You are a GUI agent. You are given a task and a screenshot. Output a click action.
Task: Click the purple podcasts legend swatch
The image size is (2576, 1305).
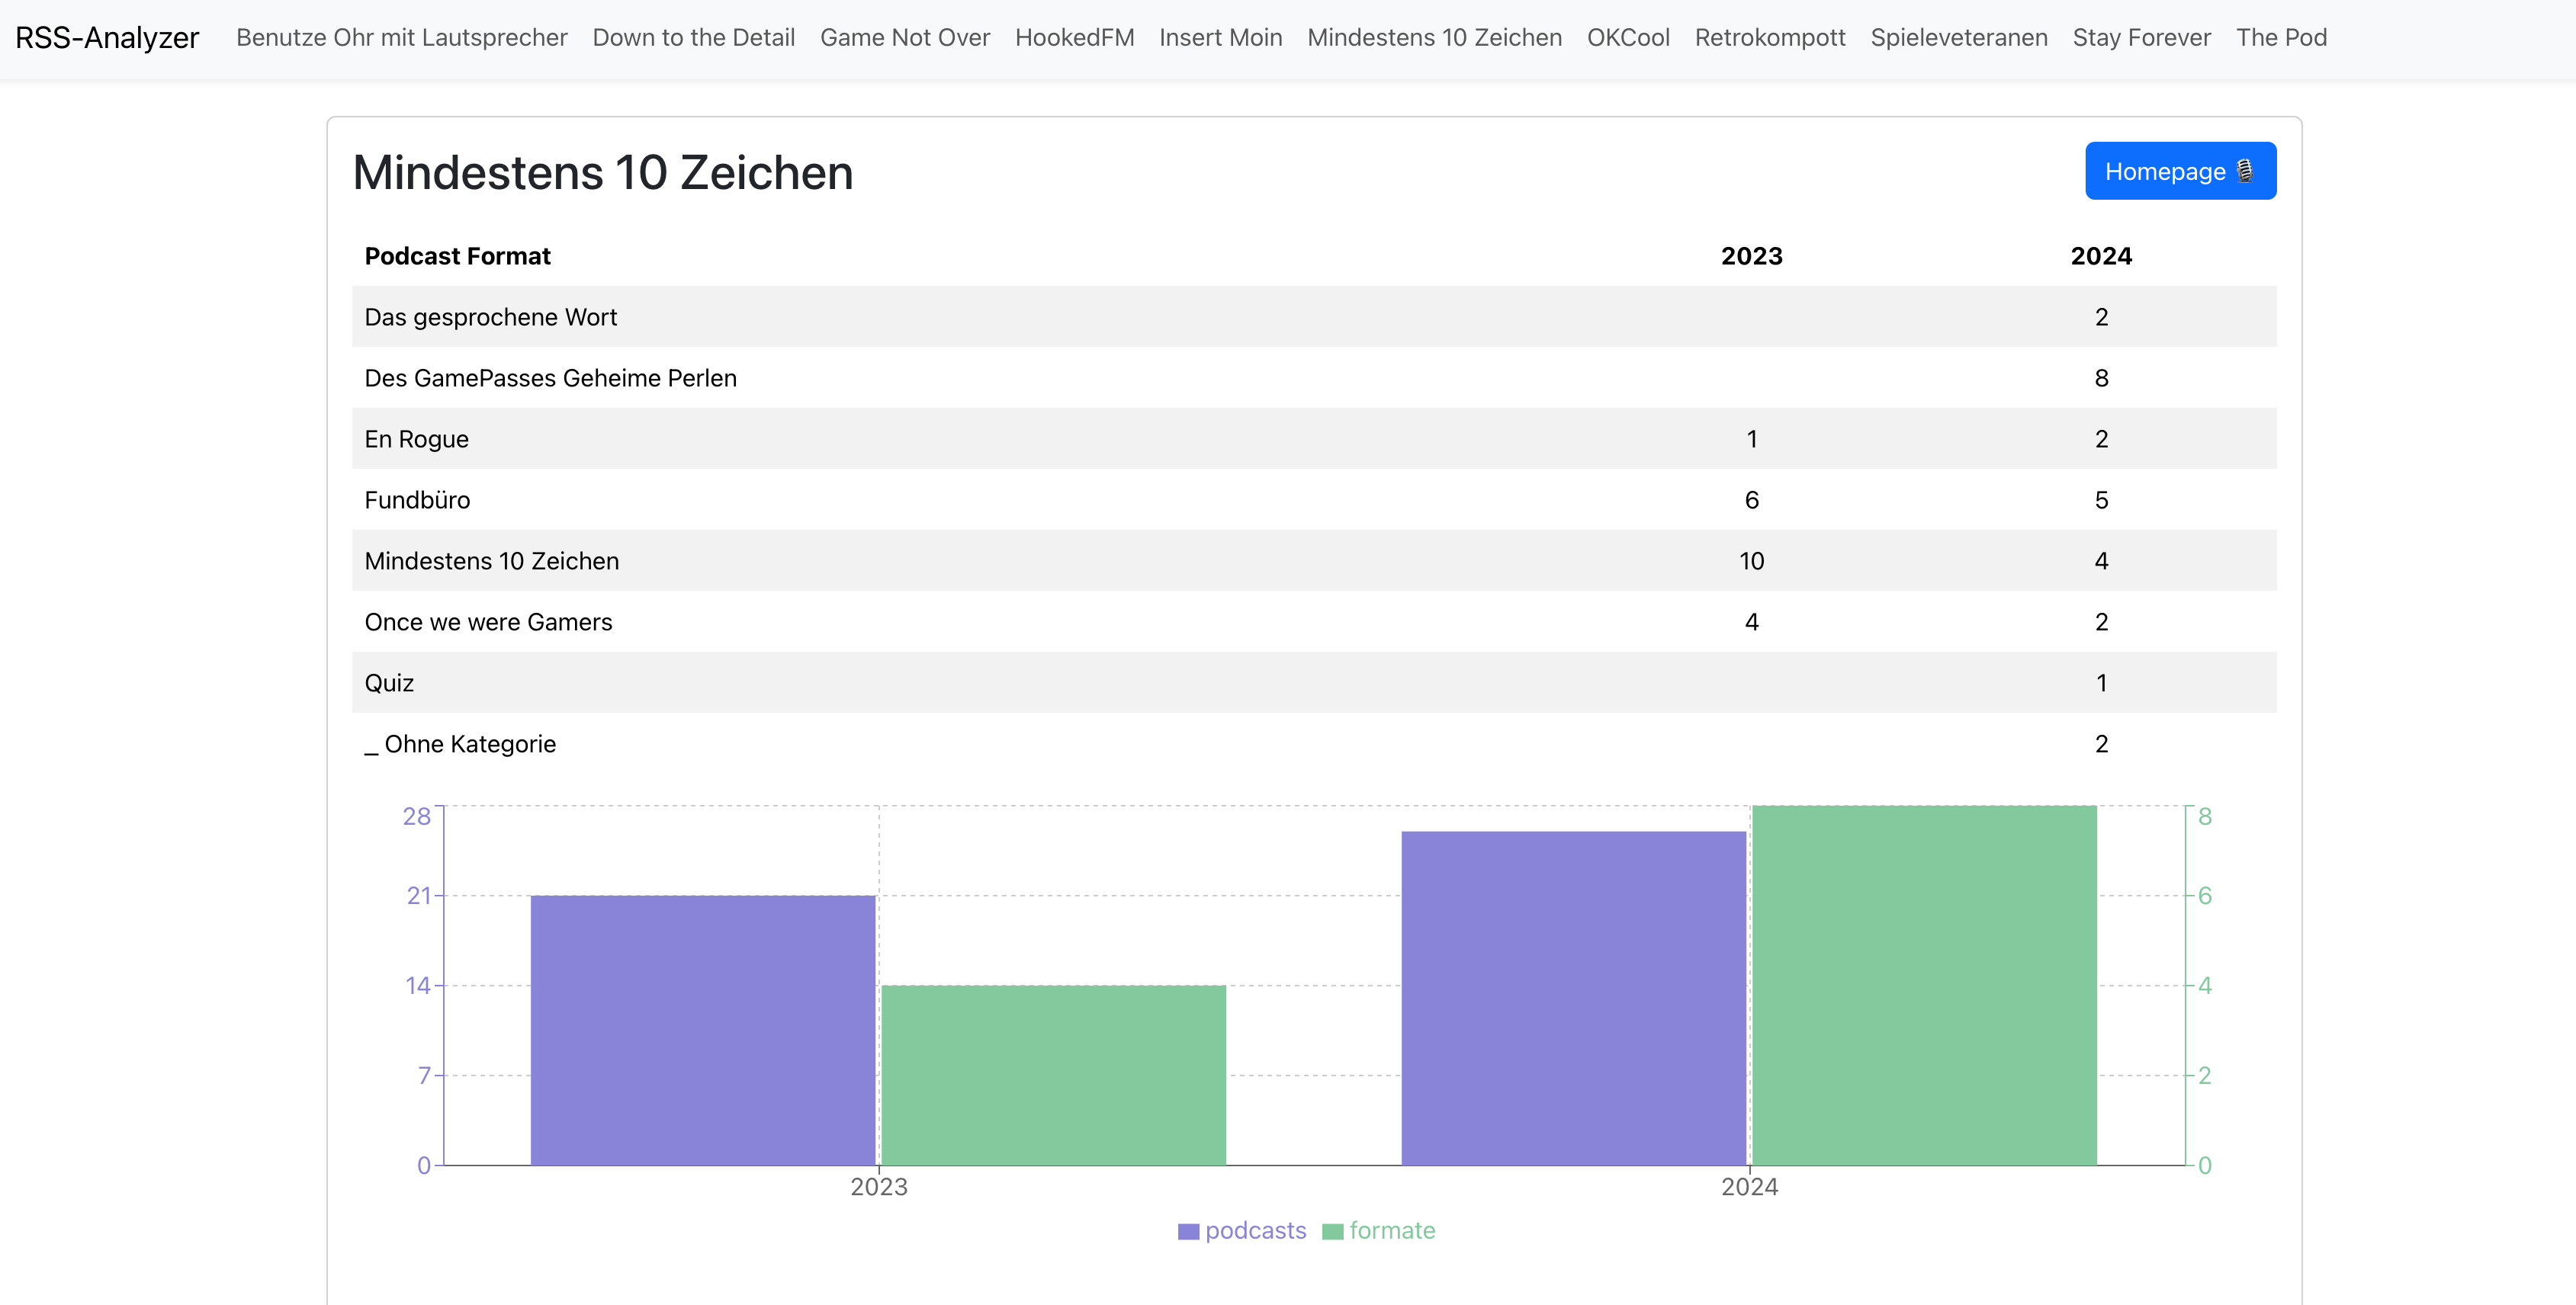click(x=1188, y=1231)
